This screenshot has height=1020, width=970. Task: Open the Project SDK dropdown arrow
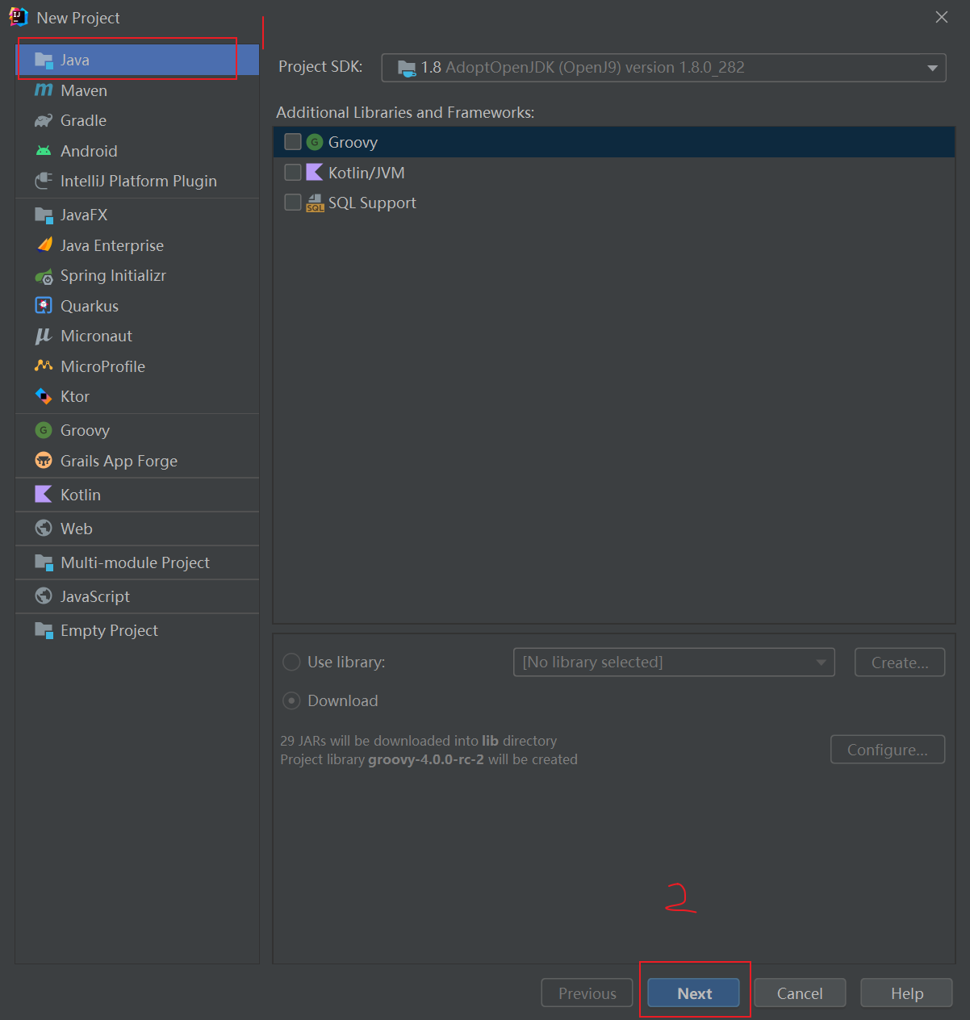932,68
